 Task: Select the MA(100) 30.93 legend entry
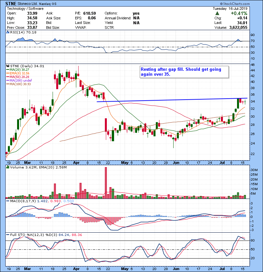19,84
